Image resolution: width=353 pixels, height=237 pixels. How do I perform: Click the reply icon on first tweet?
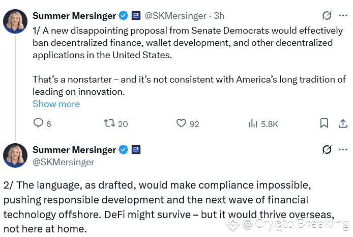pyautogui.click(x=39, y=123)
